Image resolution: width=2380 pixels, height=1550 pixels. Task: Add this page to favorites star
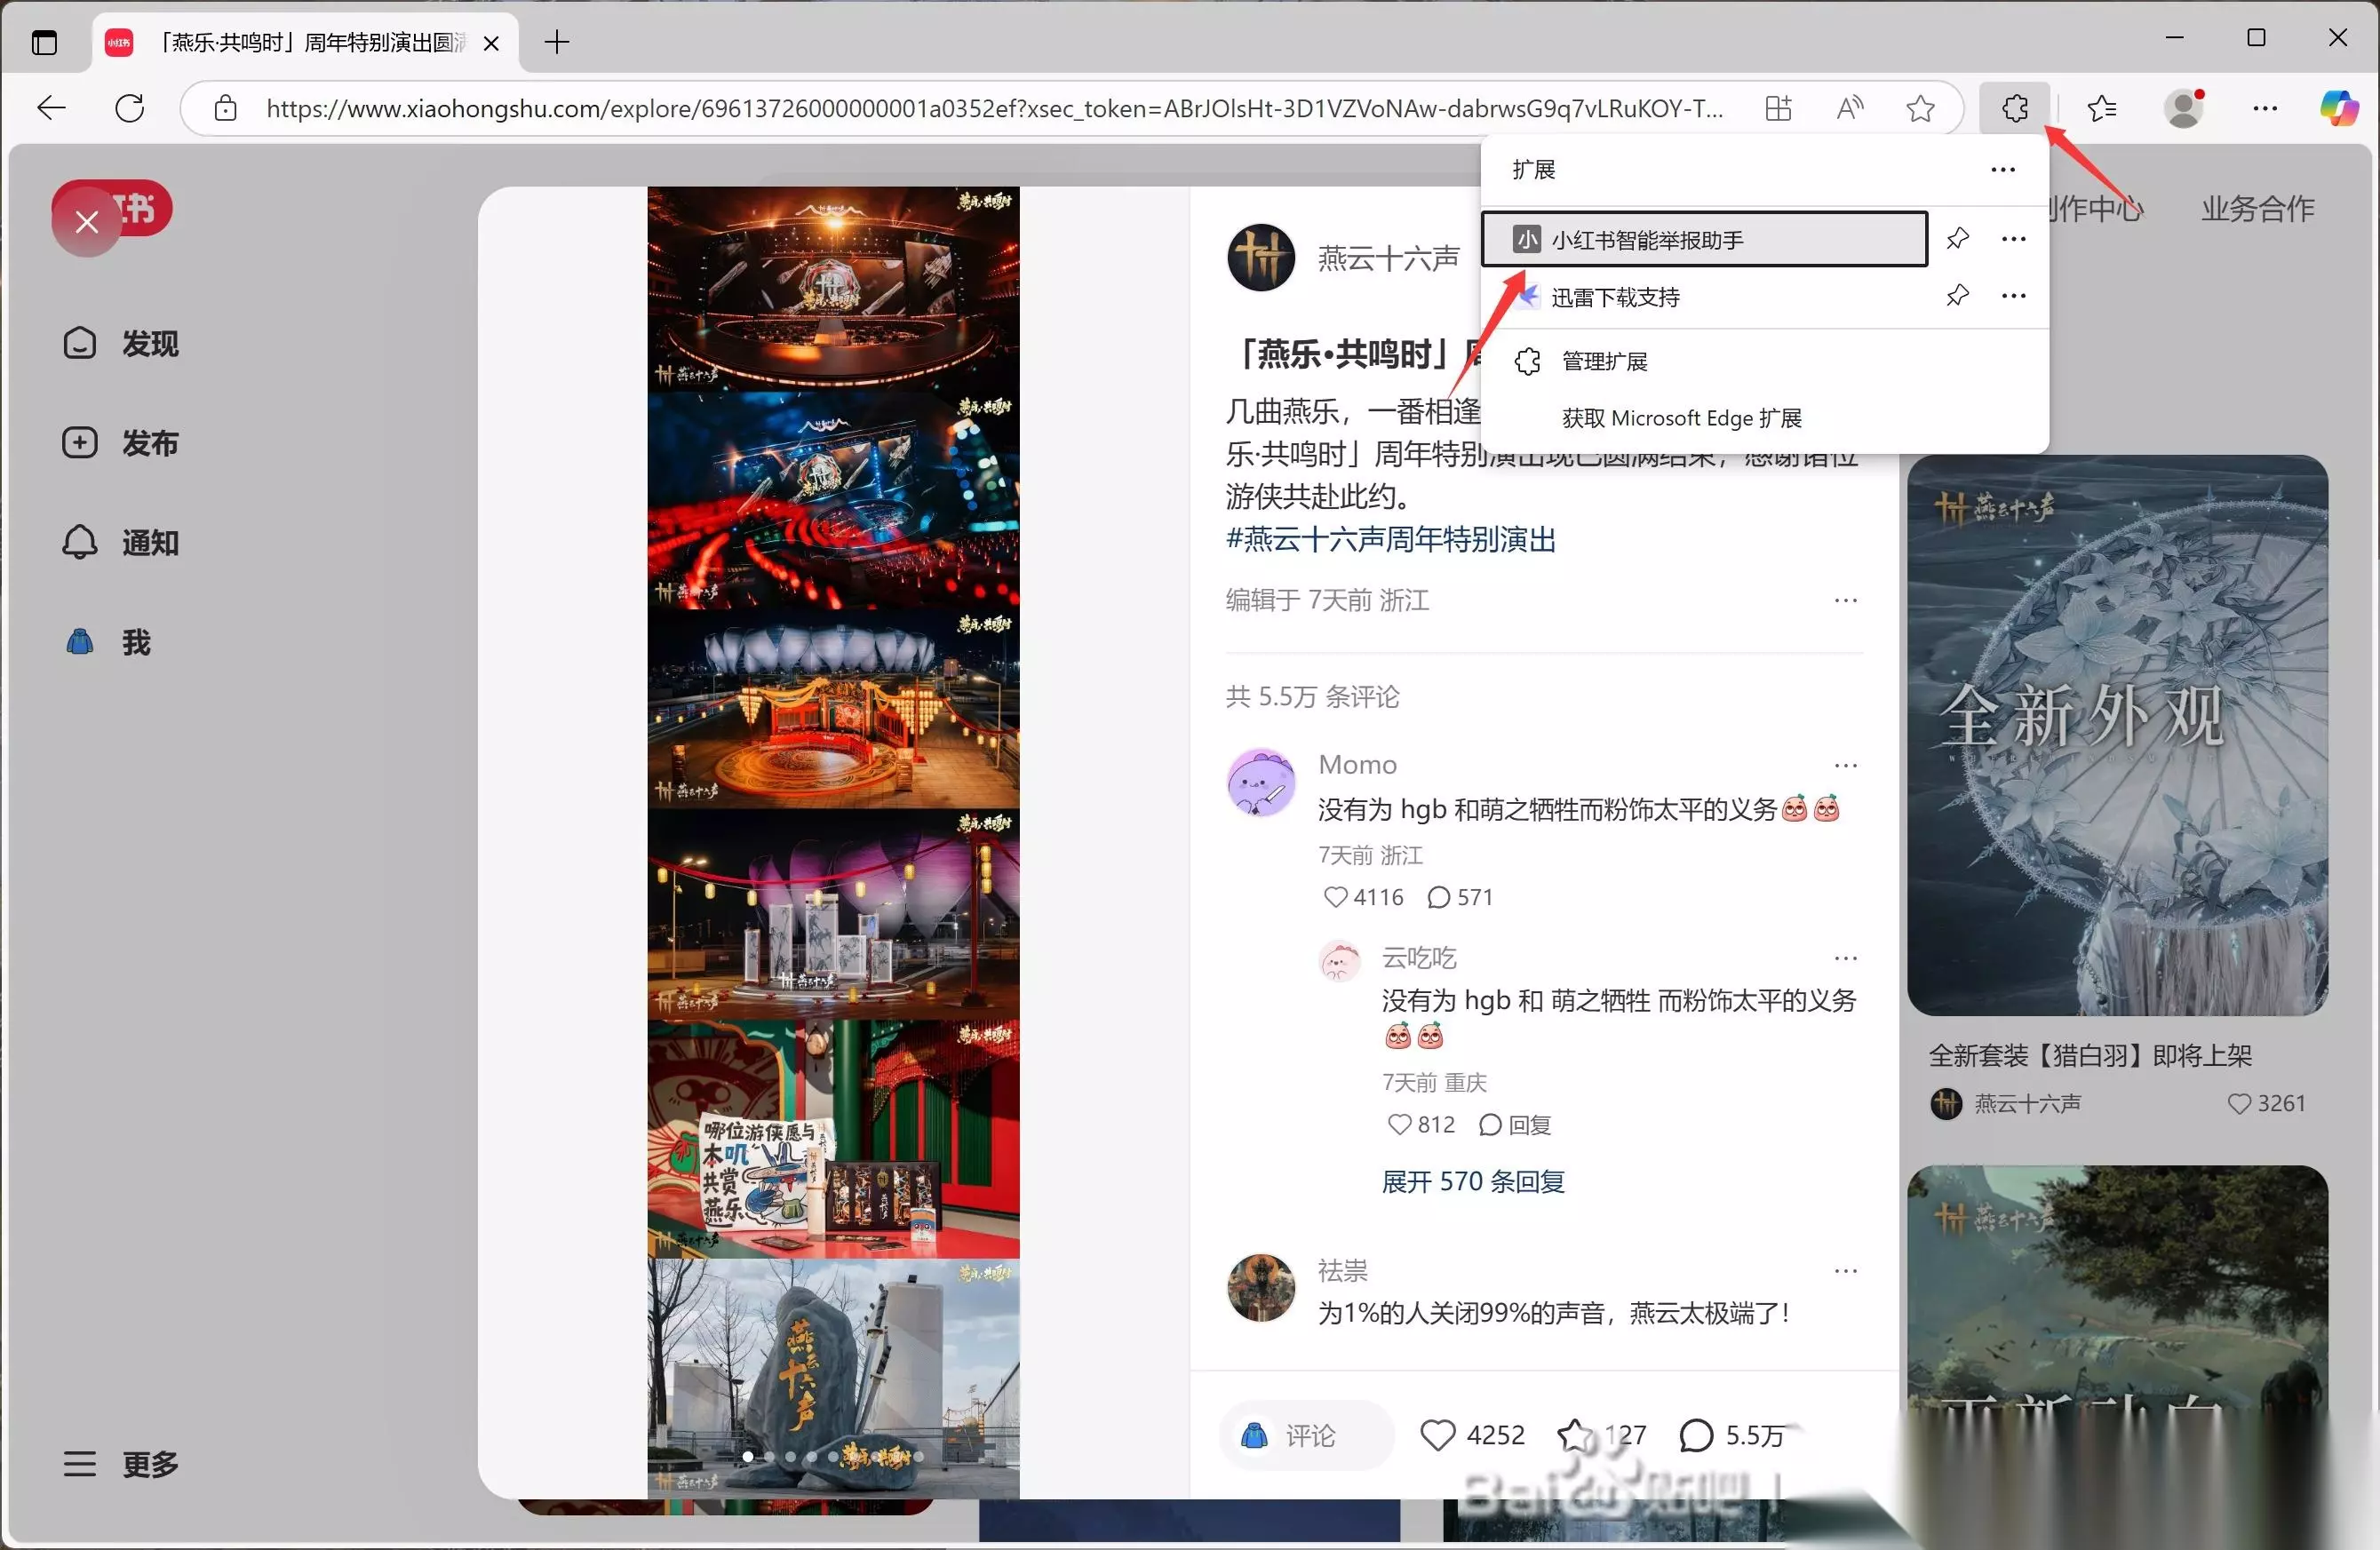tap(1920, 108)
